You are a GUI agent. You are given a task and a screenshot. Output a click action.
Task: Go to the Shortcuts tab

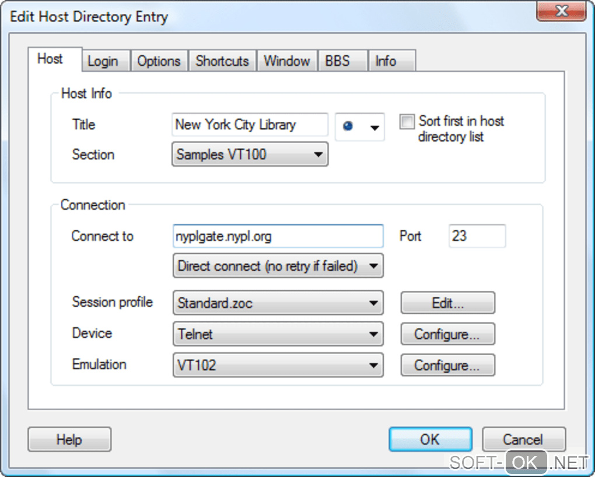[222, 61]
